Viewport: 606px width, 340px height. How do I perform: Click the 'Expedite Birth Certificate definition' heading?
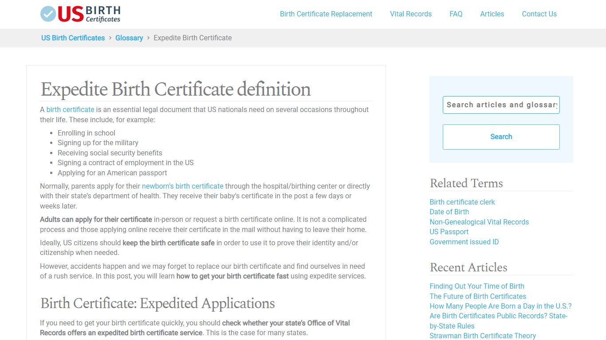(x=176, y=89)
